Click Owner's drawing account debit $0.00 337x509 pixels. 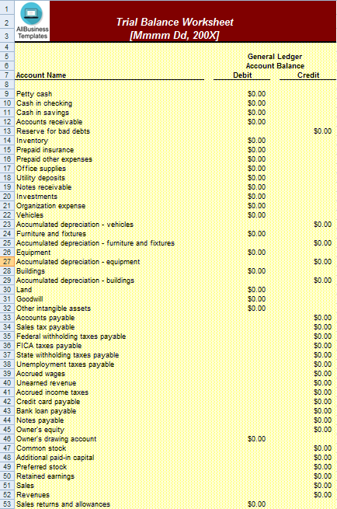[x=256, y=439]
